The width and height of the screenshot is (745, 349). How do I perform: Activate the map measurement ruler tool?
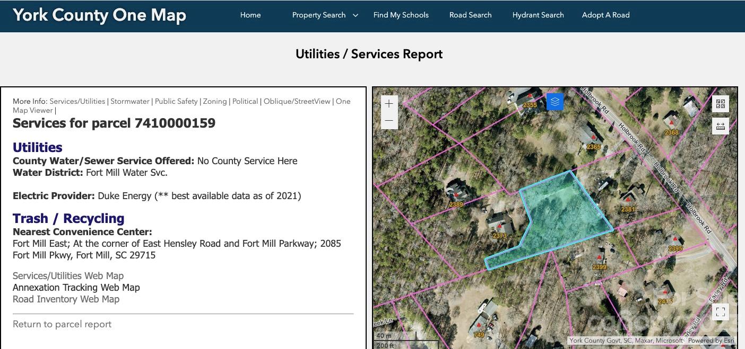click(721, 126)
